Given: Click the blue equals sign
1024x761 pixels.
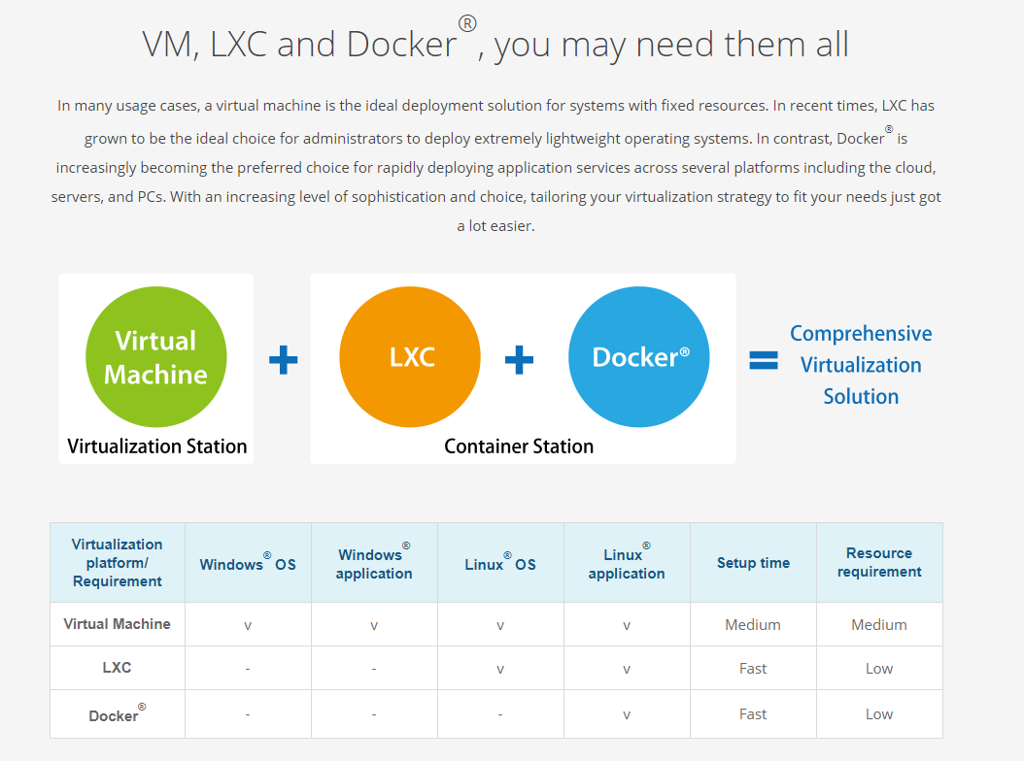Looking at the screenshot, I should [764, 360].
